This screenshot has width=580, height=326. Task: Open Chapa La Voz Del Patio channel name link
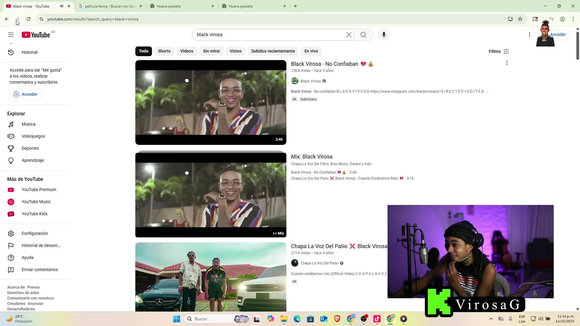click(x=319, y=263)
